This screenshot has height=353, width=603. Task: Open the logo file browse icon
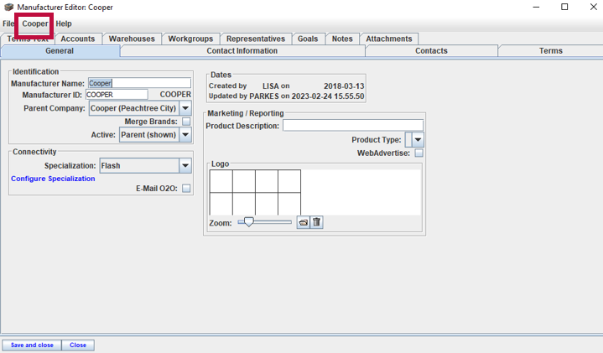coord(303,222)
